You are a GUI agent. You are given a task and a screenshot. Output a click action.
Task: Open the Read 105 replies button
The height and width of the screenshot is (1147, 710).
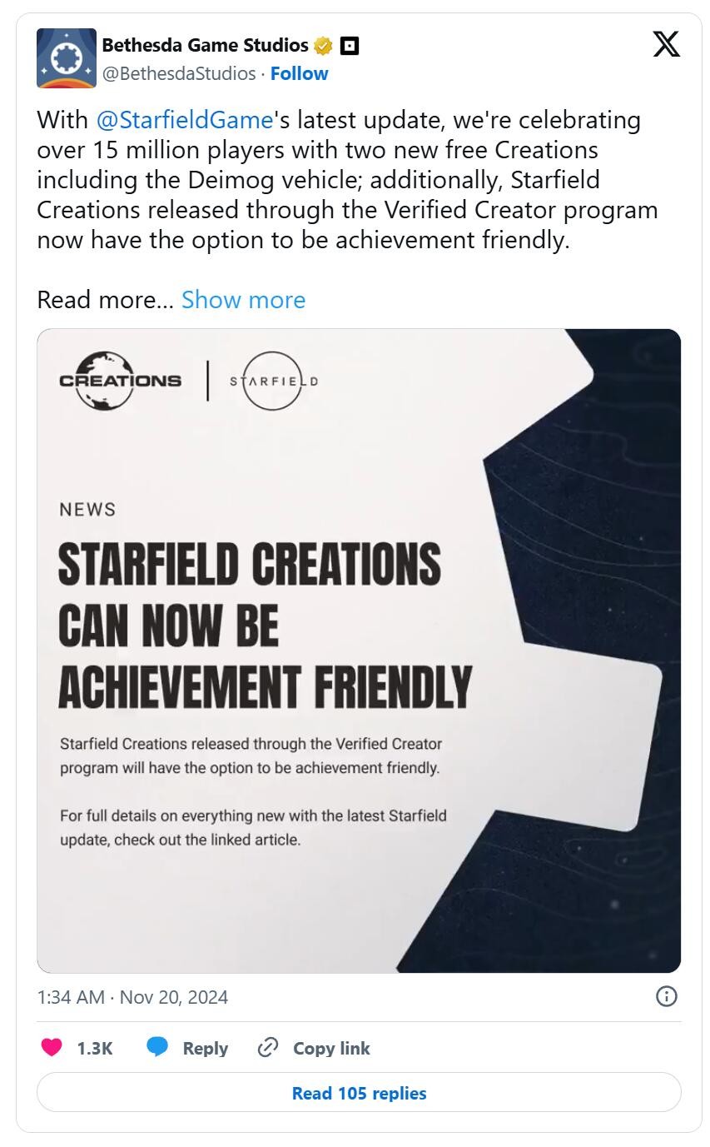(359, 1093)
